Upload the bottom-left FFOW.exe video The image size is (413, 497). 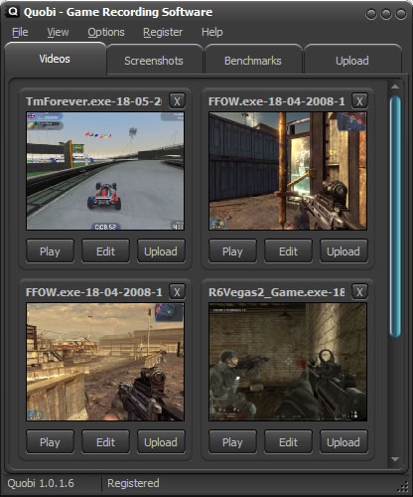click(161, 442)
